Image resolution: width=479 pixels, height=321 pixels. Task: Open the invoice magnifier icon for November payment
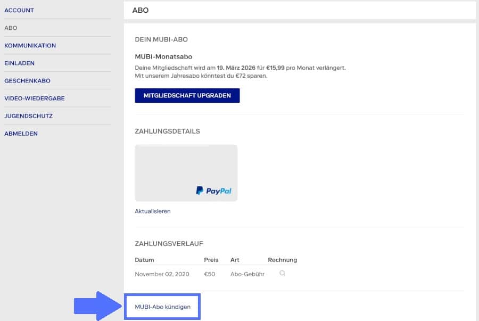[282, 274]
